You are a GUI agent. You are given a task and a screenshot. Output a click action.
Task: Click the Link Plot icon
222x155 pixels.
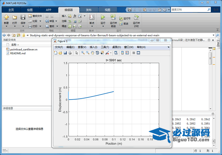pos(116,53)
